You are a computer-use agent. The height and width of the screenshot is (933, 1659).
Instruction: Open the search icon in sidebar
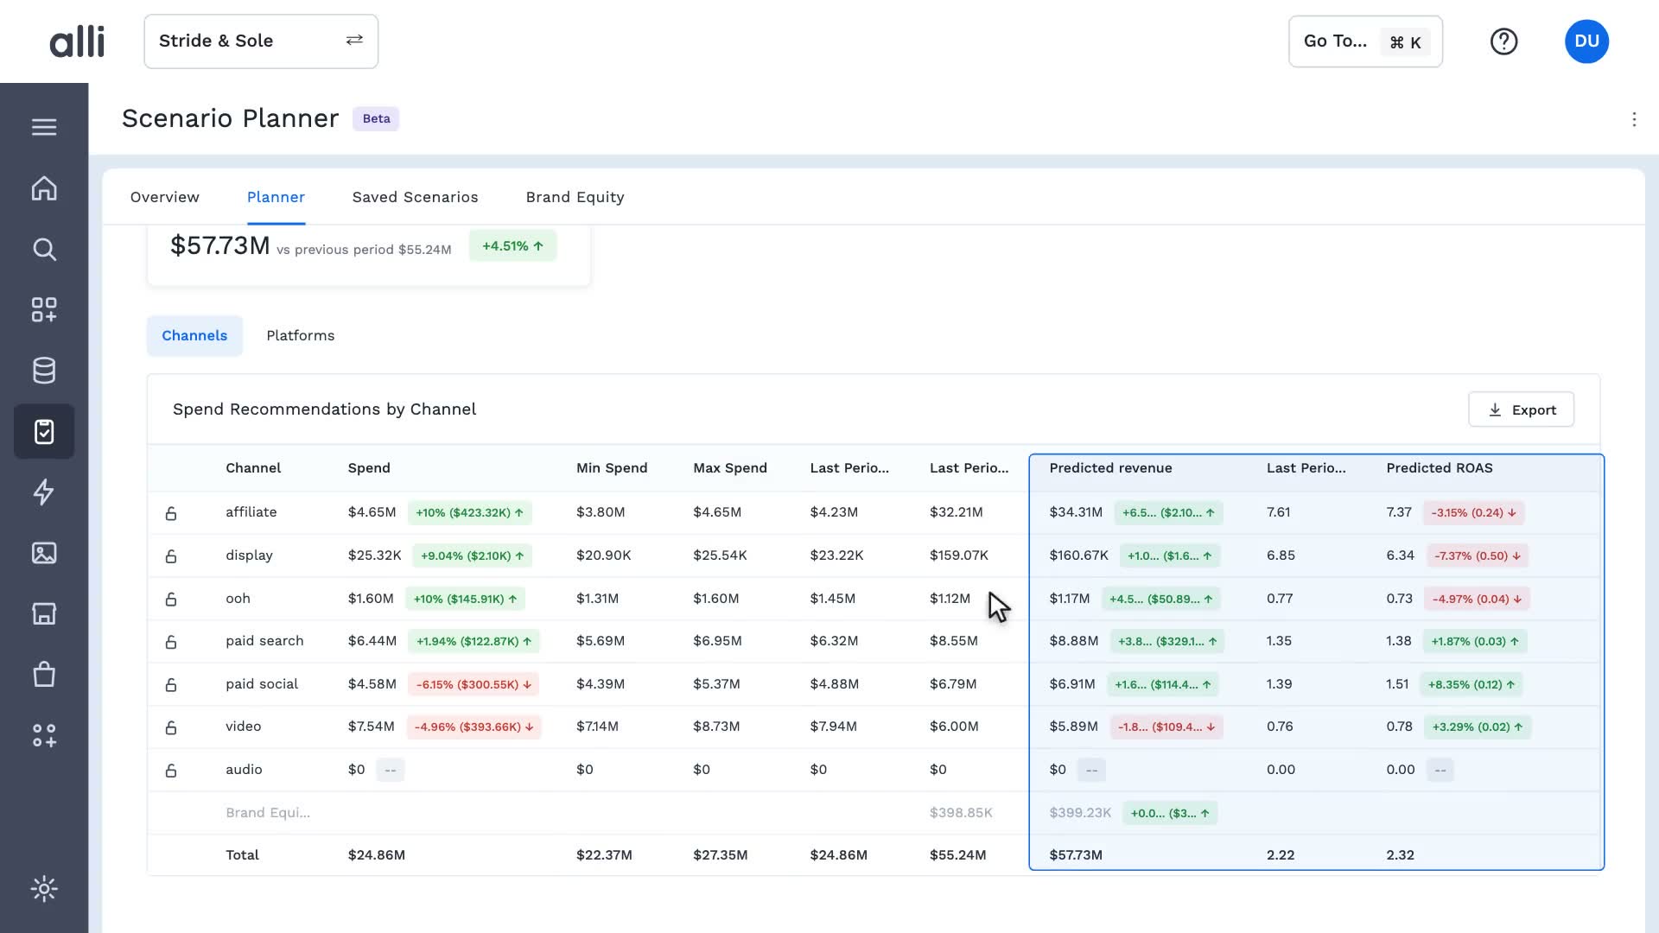click(x=44, y=250)
